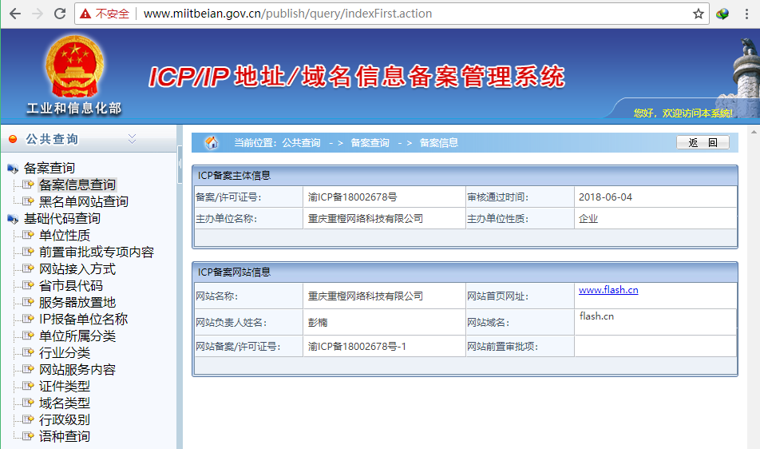The height and width of the screenshot is (449, 760).
Task: Click the 公共查询 breadcrumb
Action: (302, 143)
